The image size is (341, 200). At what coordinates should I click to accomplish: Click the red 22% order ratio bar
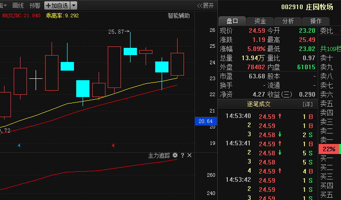click(x=329, y=149)
